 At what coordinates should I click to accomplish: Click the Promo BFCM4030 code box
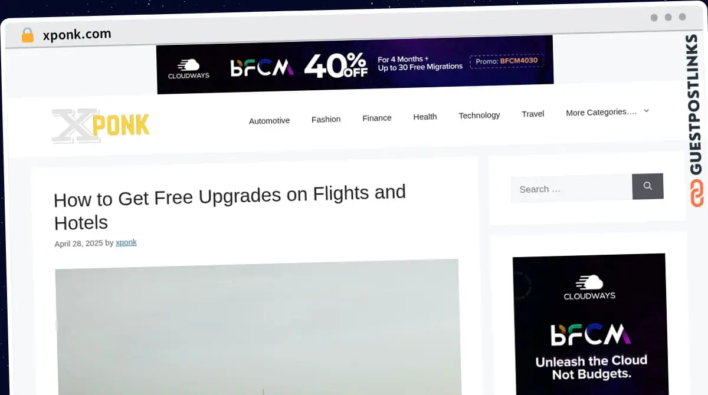point(507,61)
